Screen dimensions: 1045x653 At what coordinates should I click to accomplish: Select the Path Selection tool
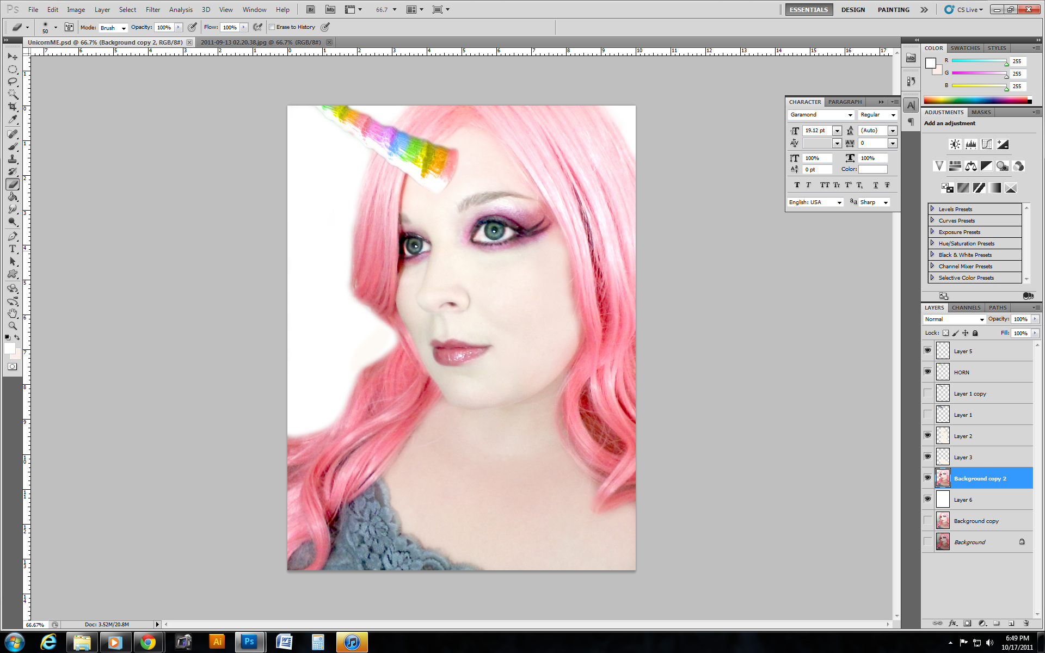(13, 261)
